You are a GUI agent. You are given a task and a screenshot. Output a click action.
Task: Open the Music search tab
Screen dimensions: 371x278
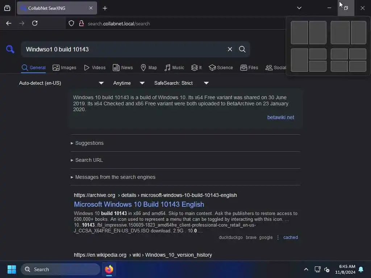(174, 68)
